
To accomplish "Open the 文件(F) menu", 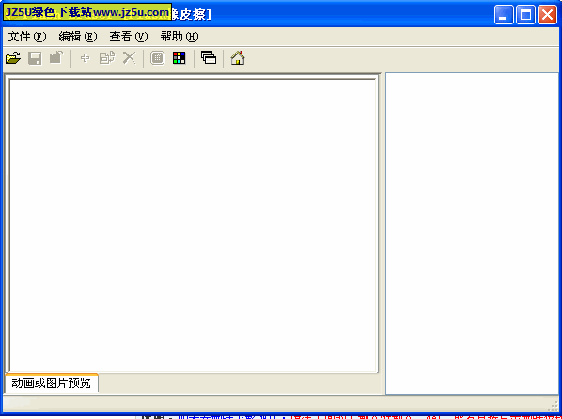I will coord(27,37).
